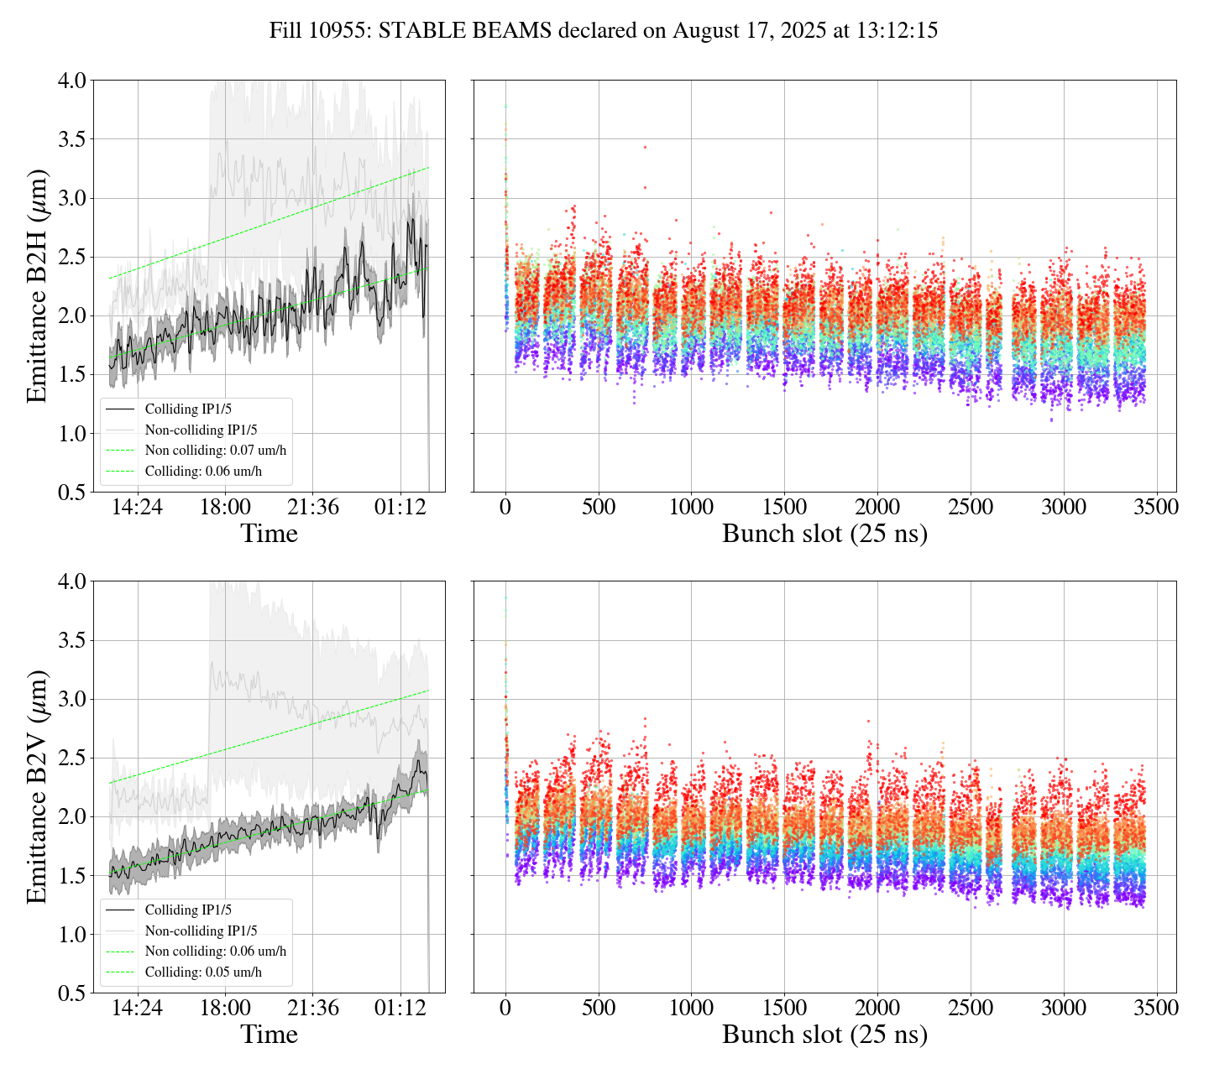Click 'Non colliding: 0.07 um/h' legend entry
This screenshot has width=1209, height=1074.
[x=215, y=451]
